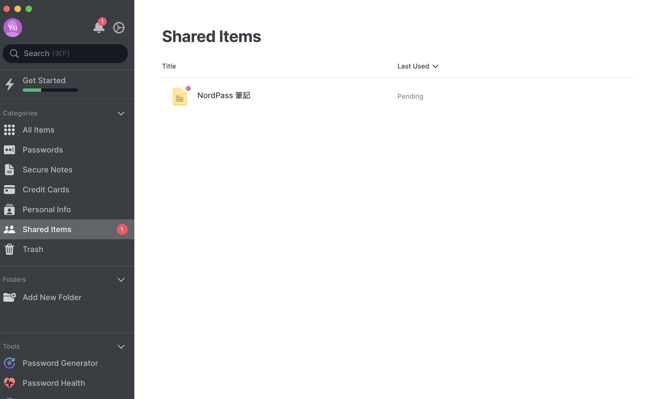This screenshot has height=399, width=654.
Task: Select Passwords in the sidebar
Action: pos(67,150)
